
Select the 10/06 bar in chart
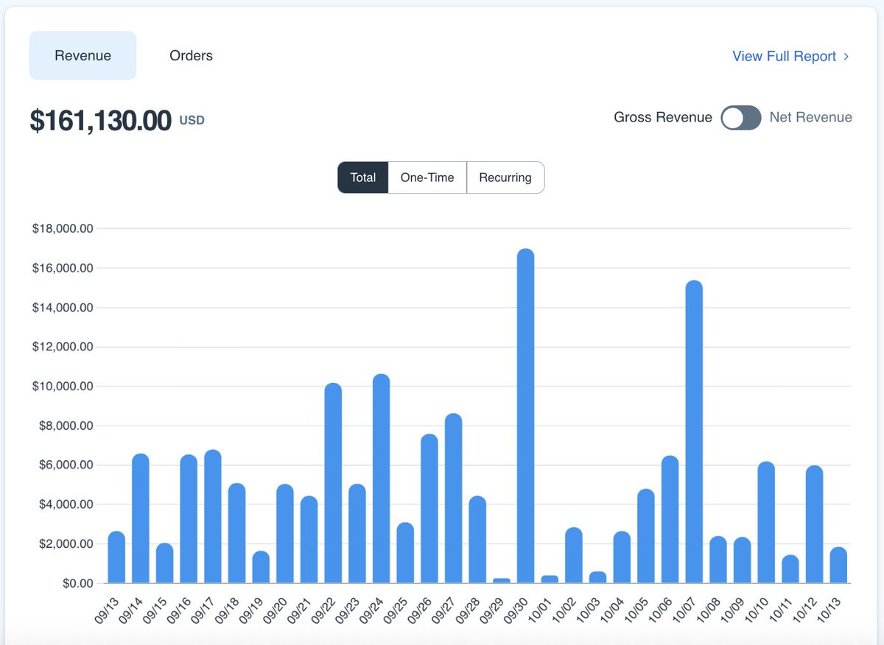click(670, 520)
